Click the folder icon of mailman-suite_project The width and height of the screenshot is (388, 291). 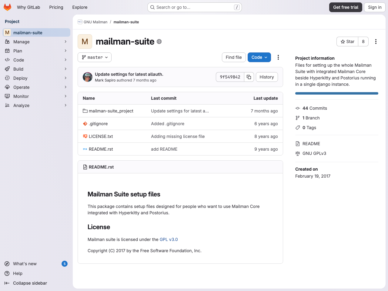click(85, 111)
